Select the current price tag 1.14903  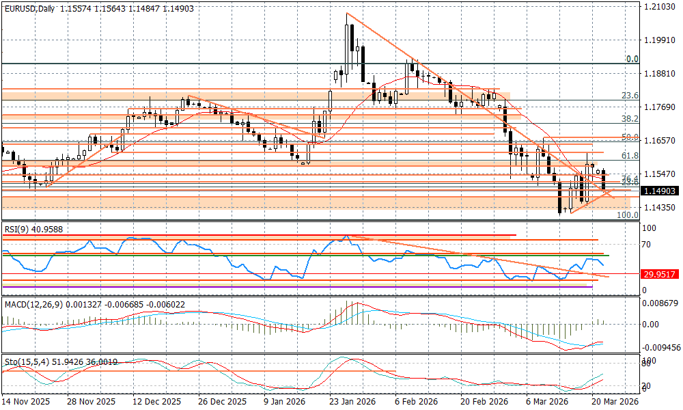coord(659,191)
